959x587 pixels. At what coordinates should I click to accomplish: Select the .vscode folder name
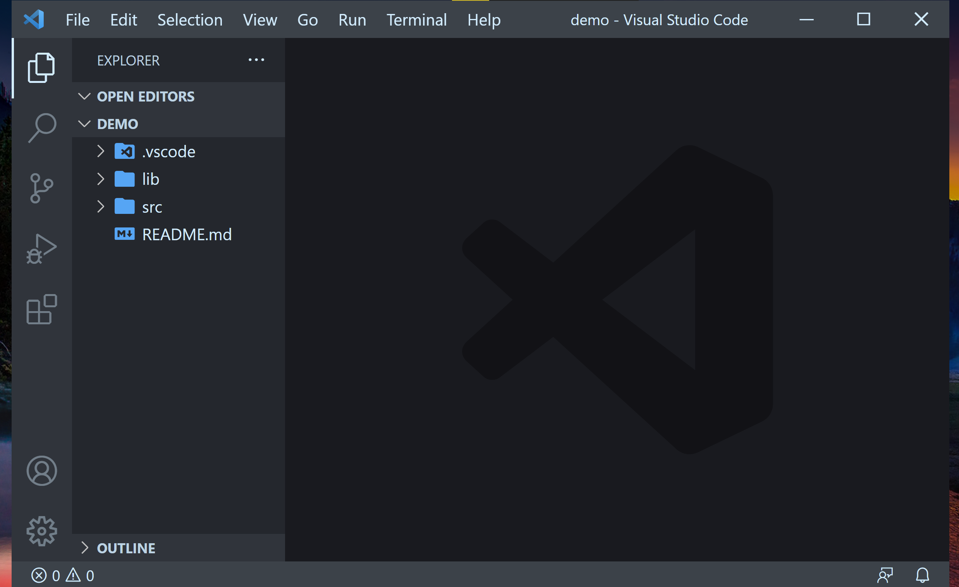pyautogui.click(x=168, y=152)
